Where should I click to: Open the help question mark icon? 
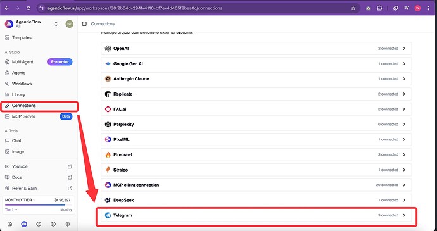coord(39,224)
